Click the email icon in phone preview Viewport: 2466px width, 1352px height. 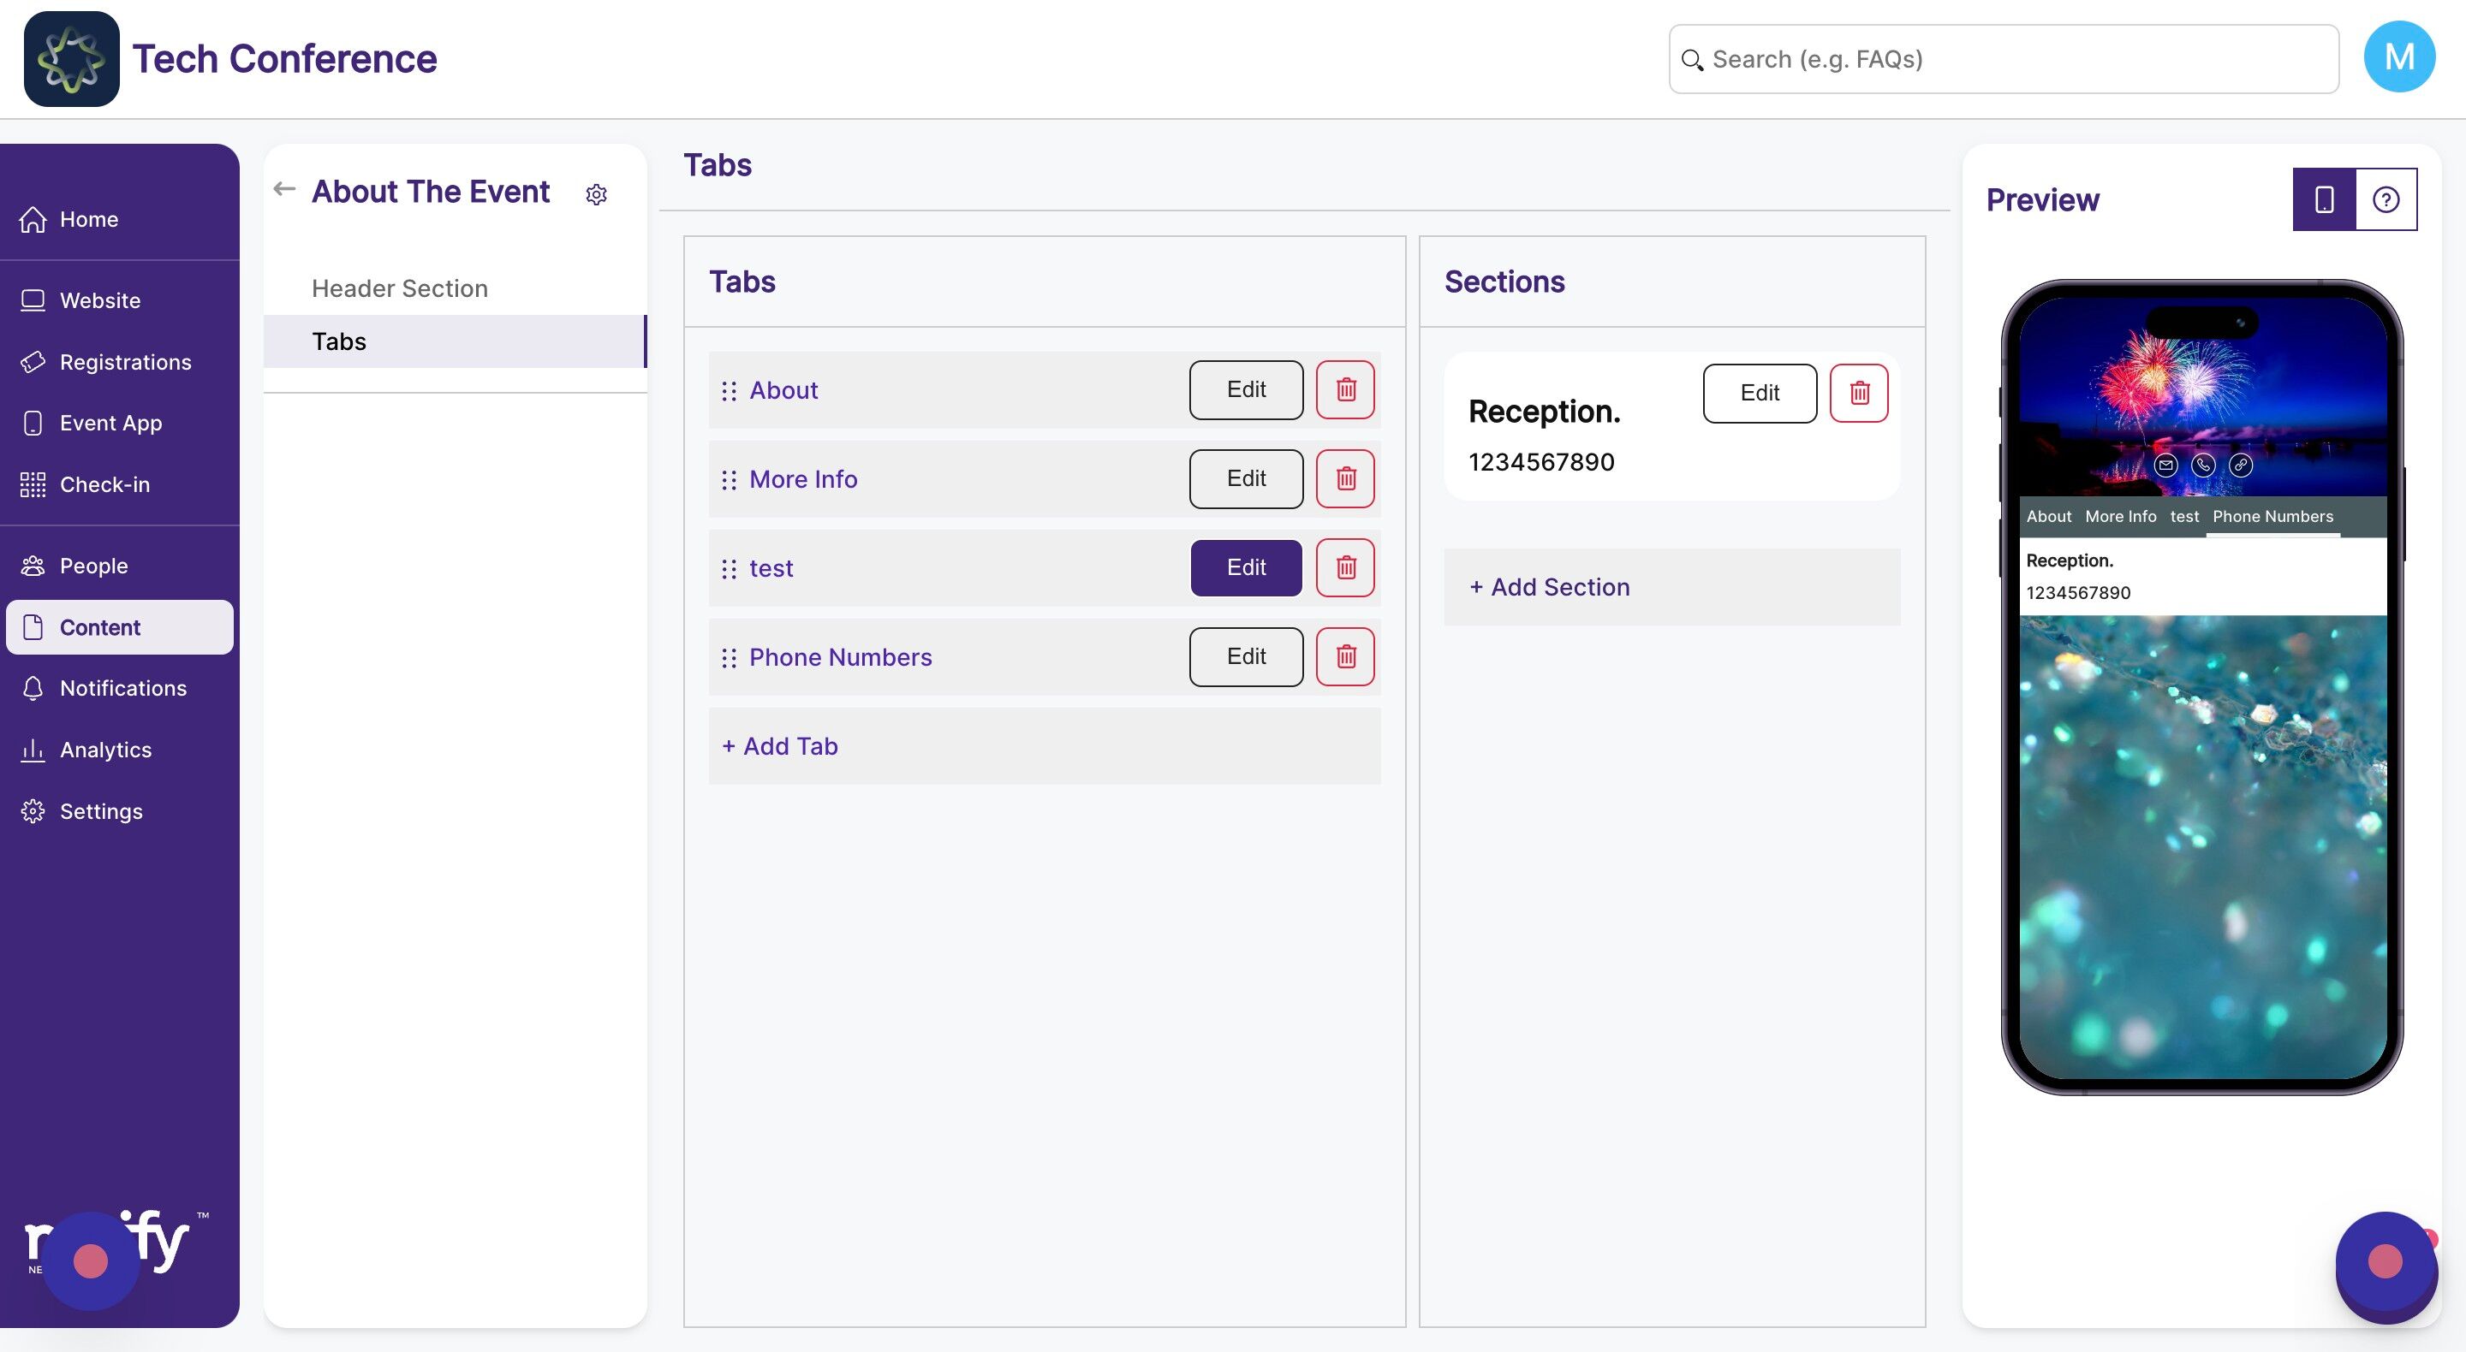[x=2165, y=465]
